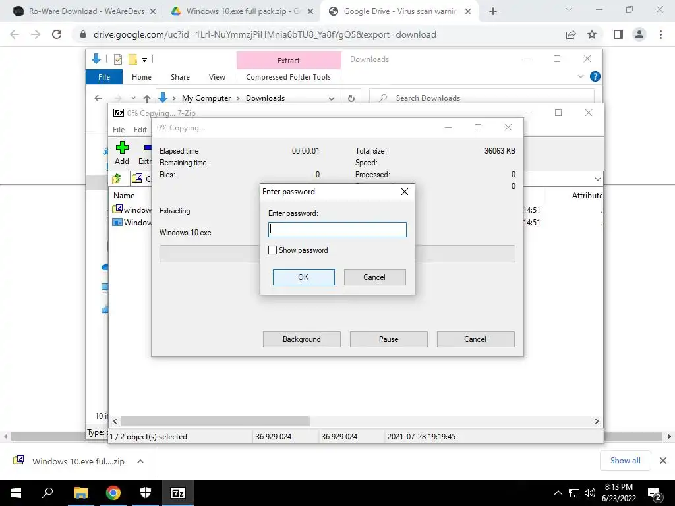Open the Chrome three-dot menu
The width and height of the screenshot is (675, 506).
pos(660,34)
